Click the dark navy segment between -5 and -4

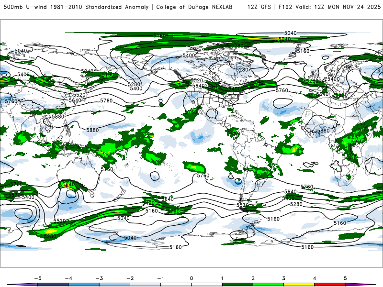[x=53, y=285]
